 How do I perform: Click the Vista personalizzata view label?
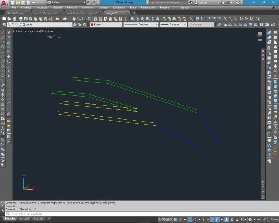[29, 31]
